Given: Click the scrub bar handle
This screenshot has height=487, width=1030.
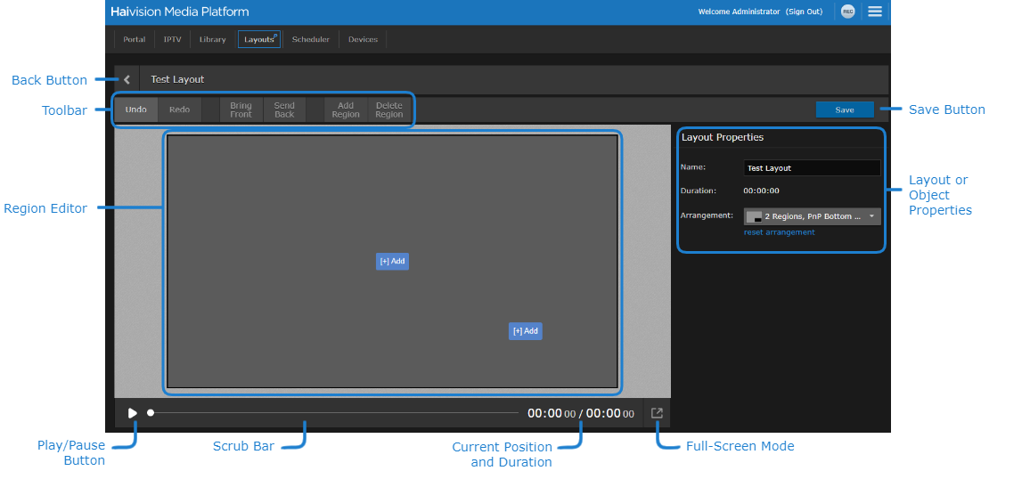Looking at the screenshot, I should (x=151, y=413).
